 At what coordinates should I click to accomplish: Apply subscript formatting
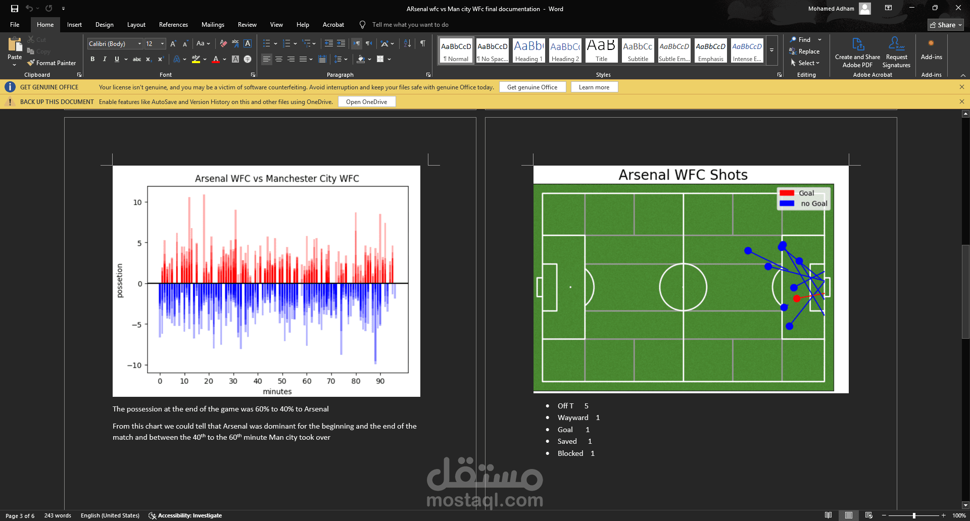149,59
